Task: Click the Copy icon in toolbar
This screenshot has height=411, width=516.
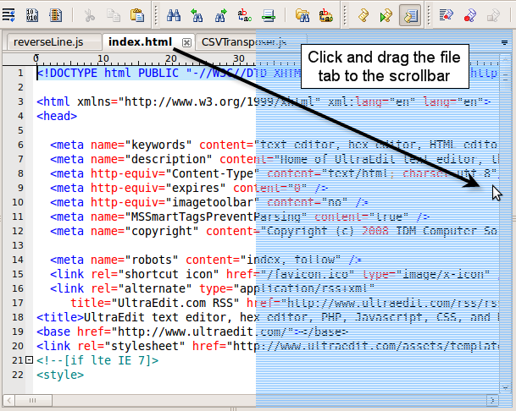Action: coord(114,15)
